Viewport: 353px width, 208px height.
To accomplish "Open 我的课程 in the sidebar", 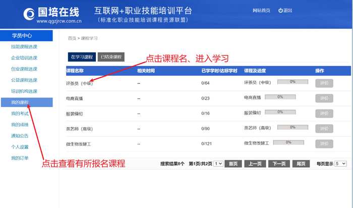I will coord(20,102).
